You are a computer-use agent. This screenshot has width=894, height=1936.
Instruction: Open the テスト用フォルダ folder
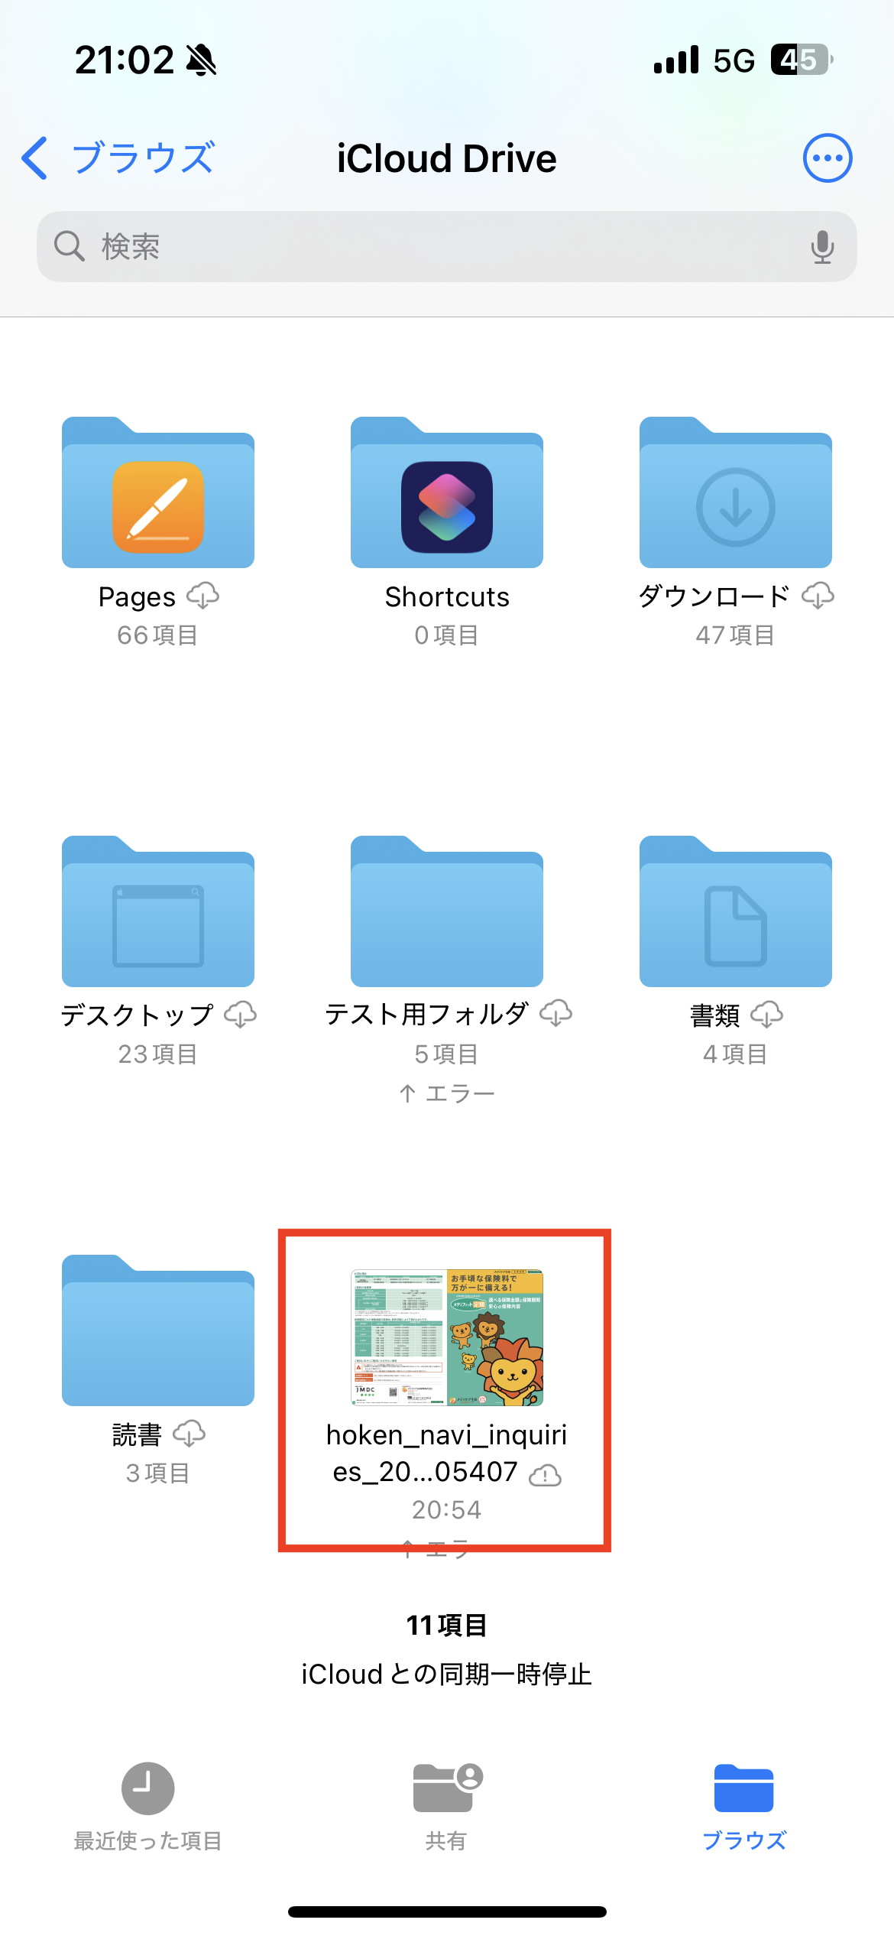[x=447, y=911]
